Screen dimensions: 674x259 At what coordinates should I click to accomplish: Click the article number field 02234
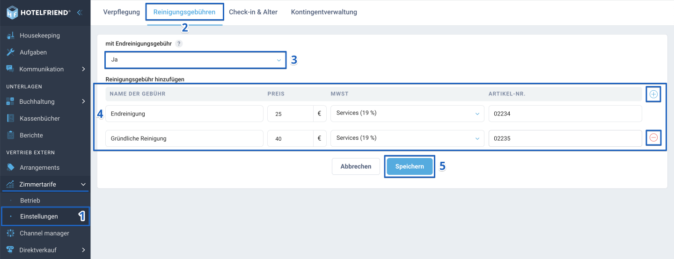565,114
